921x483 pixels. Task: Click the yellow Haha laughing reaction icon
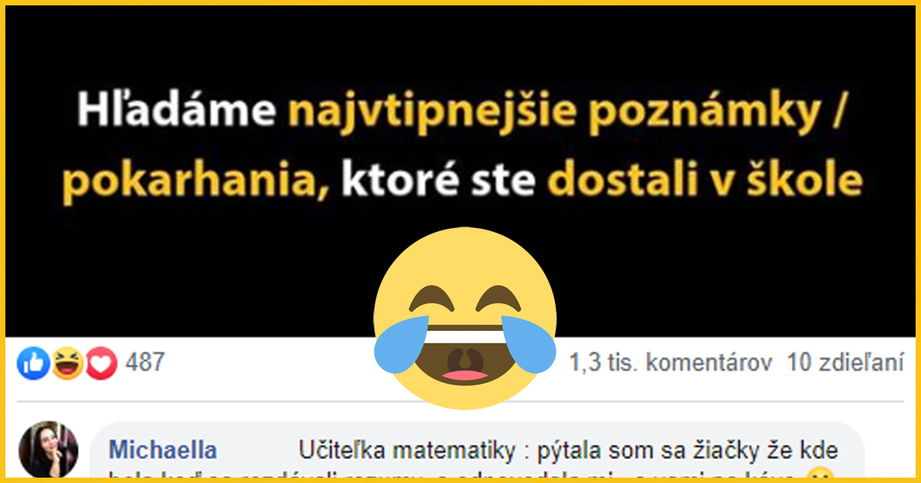pyautogui.click(x=68, y=363)
